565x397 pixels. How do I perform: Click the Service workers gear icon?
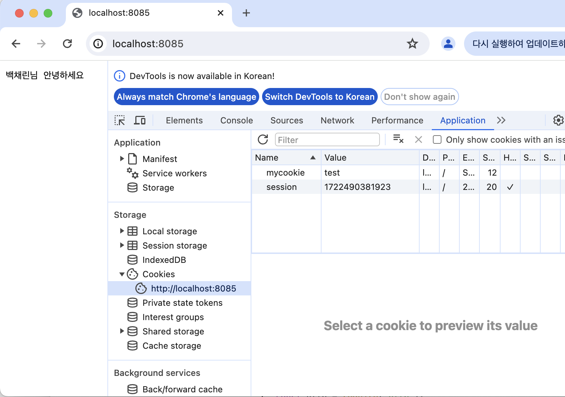point(132,173)
